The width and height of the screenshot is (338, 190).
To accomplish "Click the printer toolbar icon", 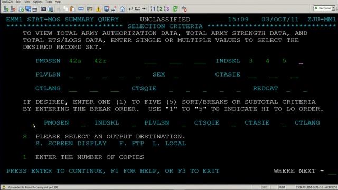I will 35,9.
